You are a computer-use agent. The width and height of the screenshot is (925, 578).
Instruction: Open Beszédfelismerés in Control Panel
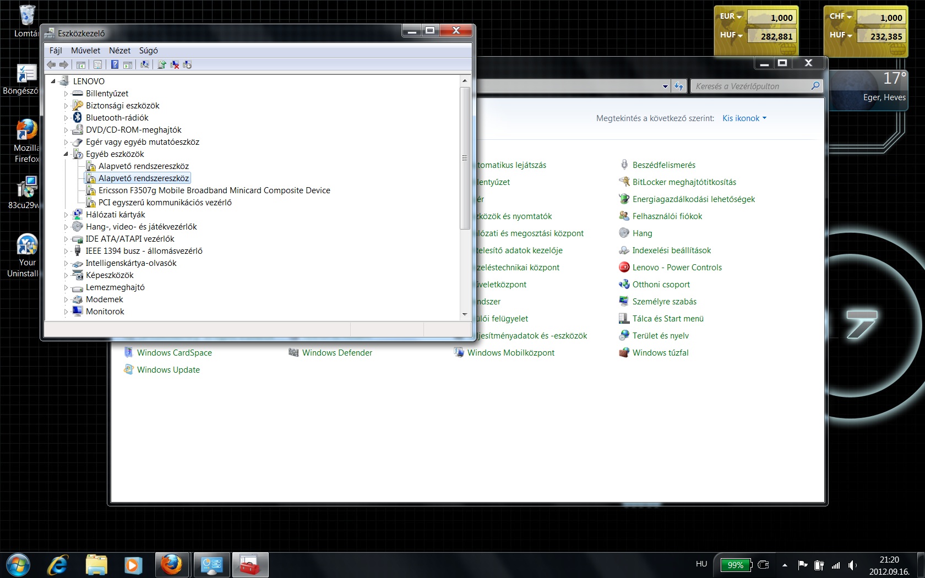[663, 165]
